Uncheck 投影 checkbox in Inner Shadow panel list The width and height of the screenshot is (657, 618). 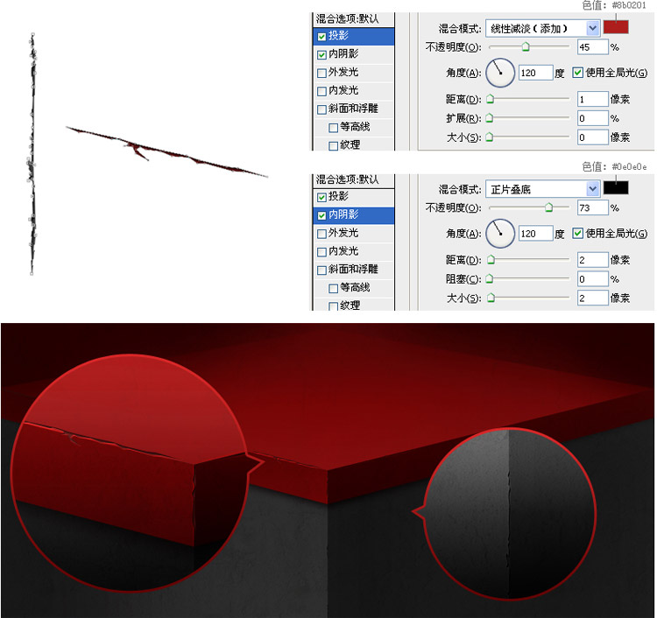coord(321,197)
